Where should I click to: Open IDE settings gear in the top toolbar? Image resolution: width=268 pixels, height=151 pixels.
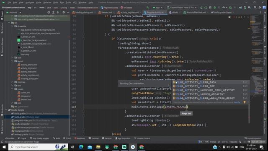pos(260,8)
